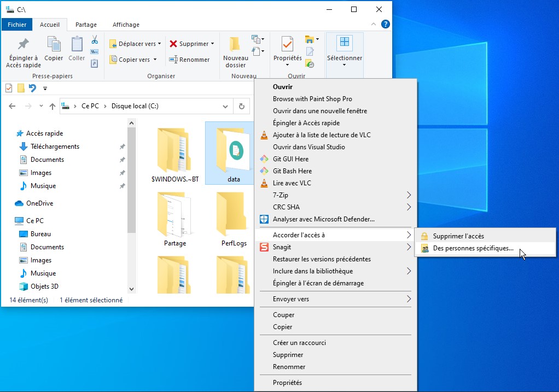Expand the Sélectionner dropdown in ribbon

click(x=344, y=65)
